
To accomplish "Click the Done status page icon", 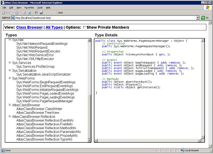I will click(3, 150).
